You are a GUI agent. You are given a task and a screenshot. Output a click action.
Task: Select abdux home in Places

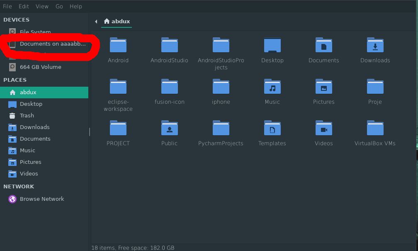pyautogui.click(x=44, y=92)
